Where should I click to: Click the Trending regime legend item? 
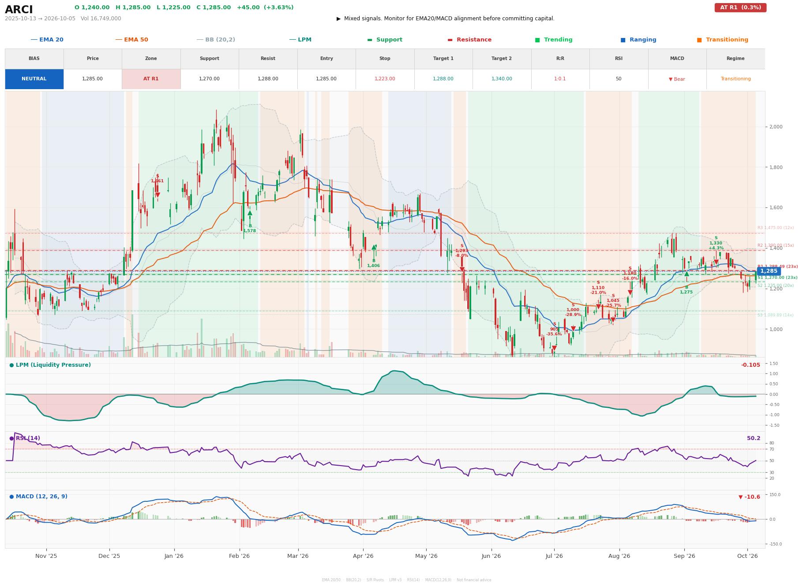[554, 40]
